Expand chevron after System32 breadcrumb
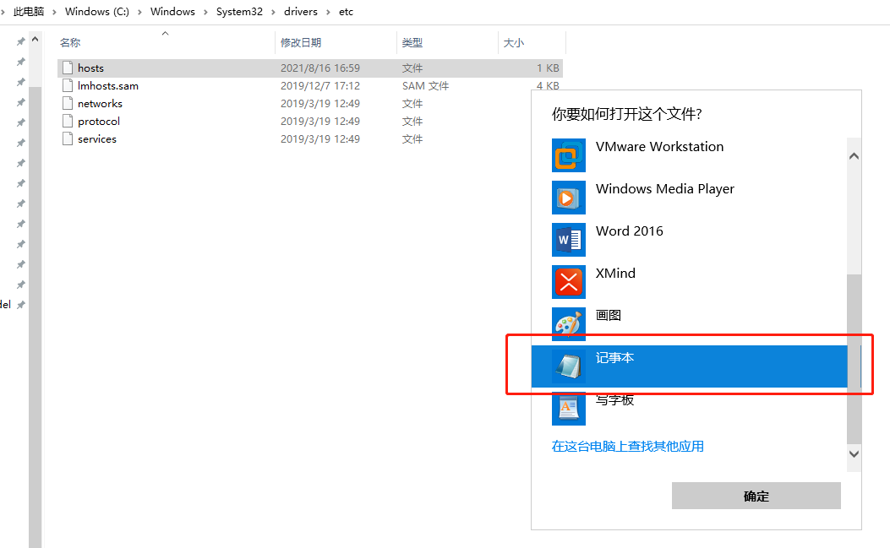The height and width of the screenshot is (548, 890). click(274, 12)
